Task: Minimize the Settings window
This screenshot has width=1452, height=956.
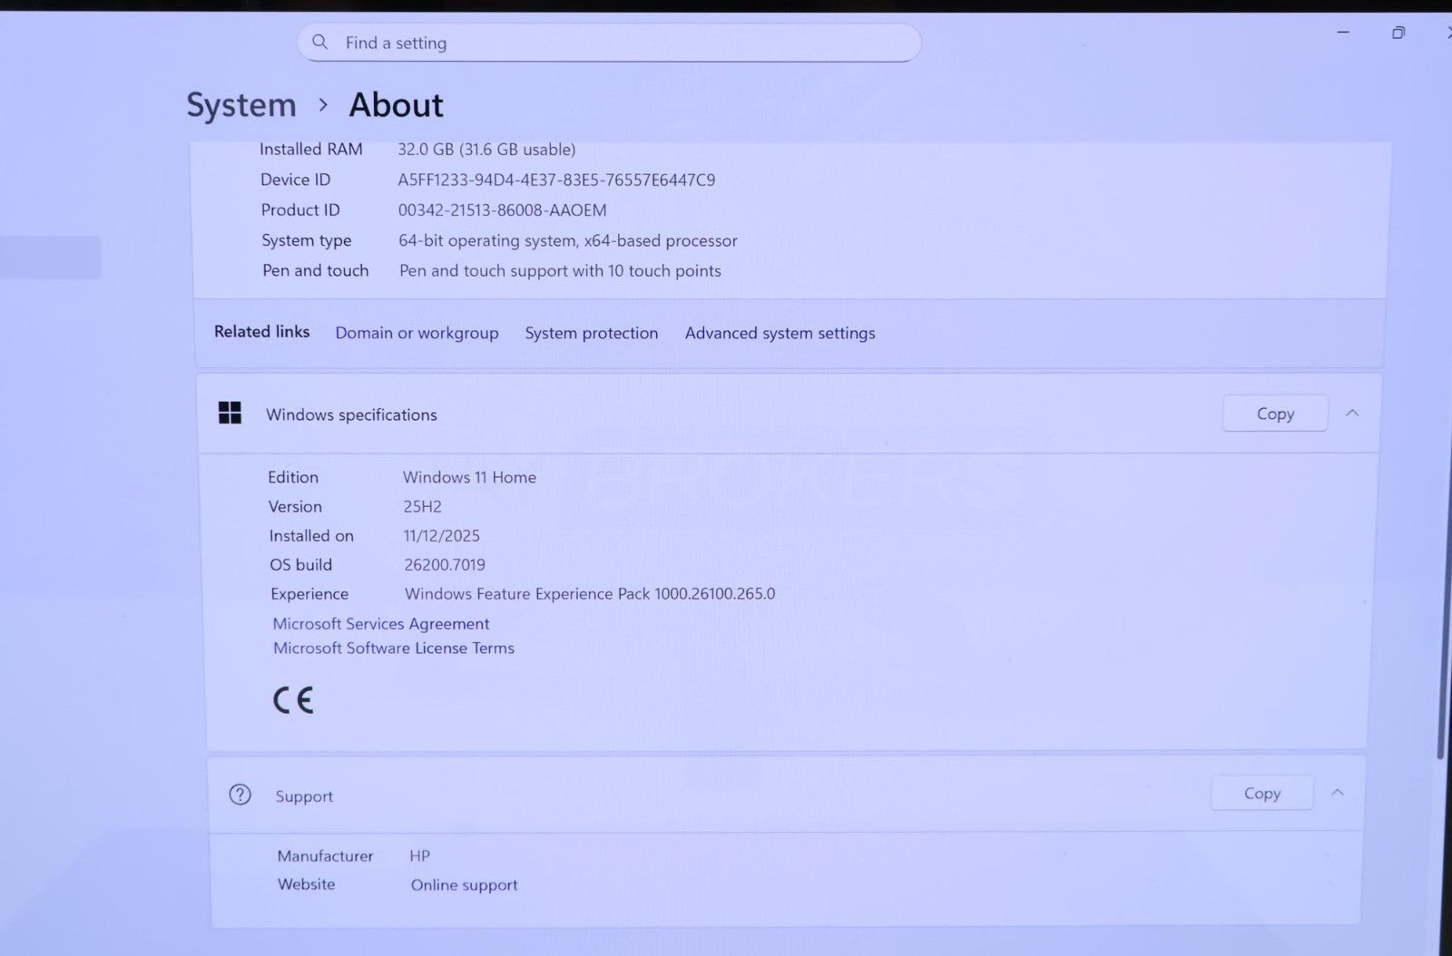Action: tap(1343, 33)
